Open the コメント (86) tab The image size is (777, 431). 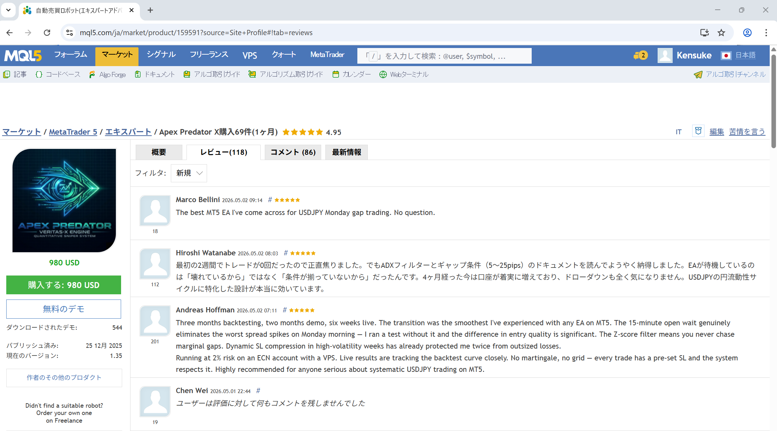tap(293, 152)
